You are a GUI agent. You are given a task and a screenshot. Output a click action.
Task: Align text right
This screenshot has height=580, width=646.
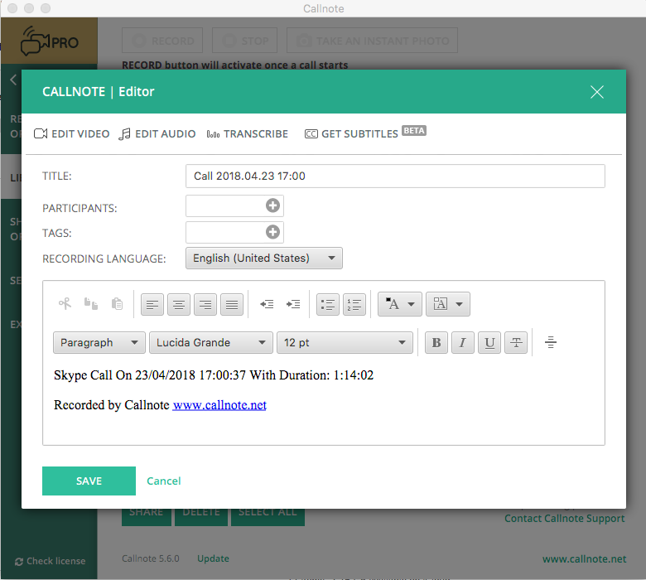(205, 305)
